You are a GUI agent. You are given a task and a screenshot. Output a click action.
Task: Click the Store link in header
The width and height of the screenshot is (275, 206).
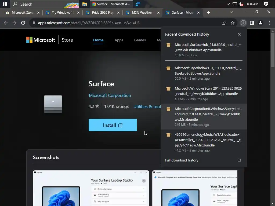coord(67,40)
